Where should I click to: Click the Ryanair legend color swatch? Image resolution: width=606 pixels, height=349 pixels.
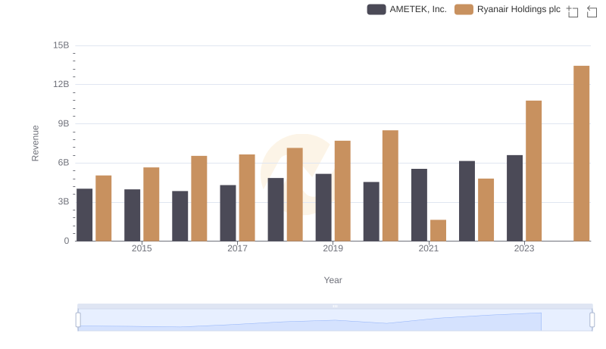[x=464, y=9]
